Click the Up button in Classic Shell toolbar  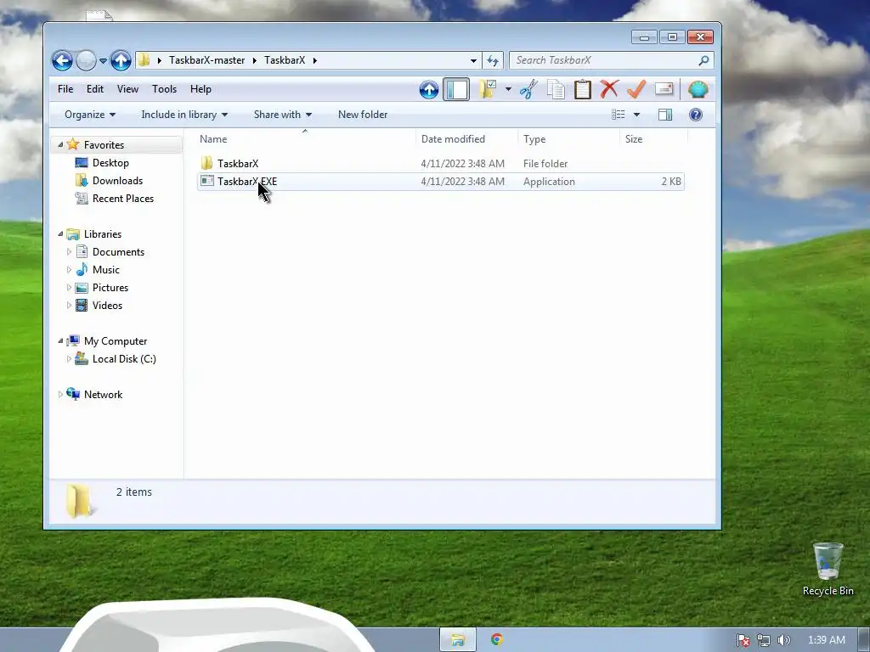coord(428,89)
